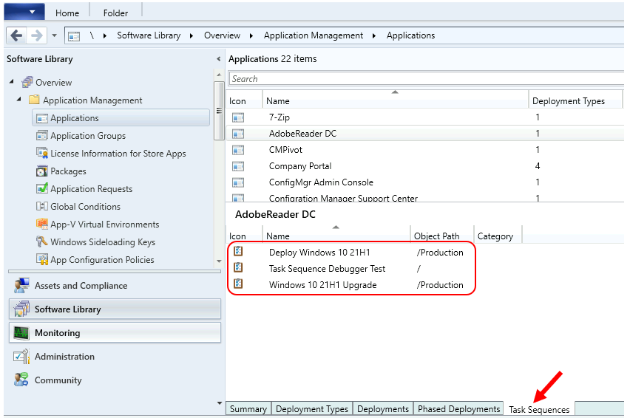Expand breadcrumb arrow after Application Management
630x418 pixels.
click(x=374, y=35)
